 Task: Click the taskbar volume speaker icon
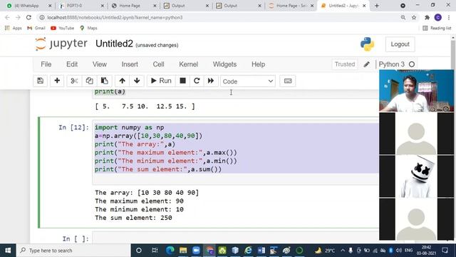(x=399, y=251)
